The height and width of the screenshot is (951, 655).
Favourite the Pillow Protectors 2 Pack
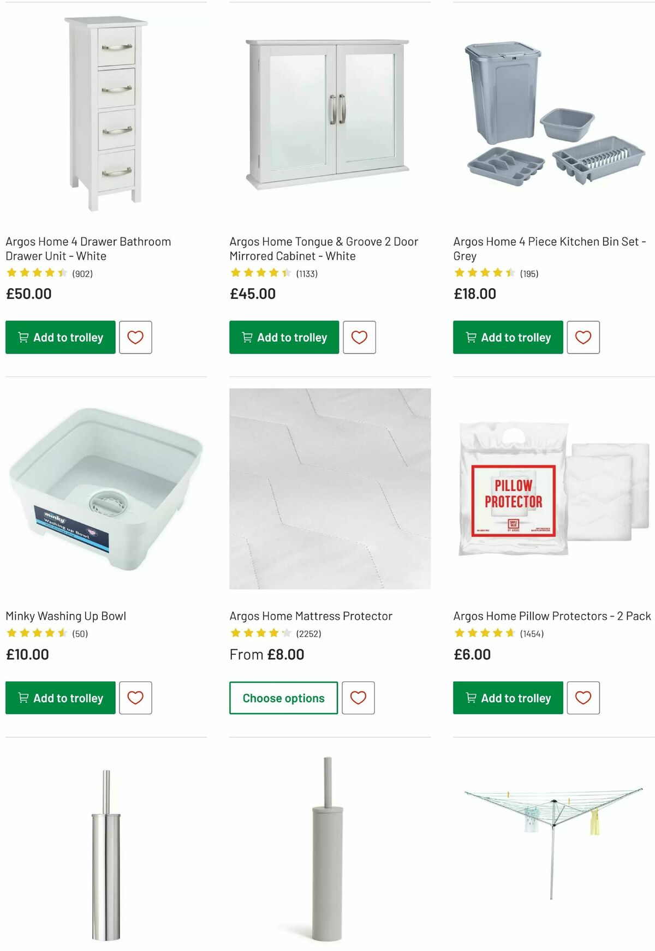(583, 698)
